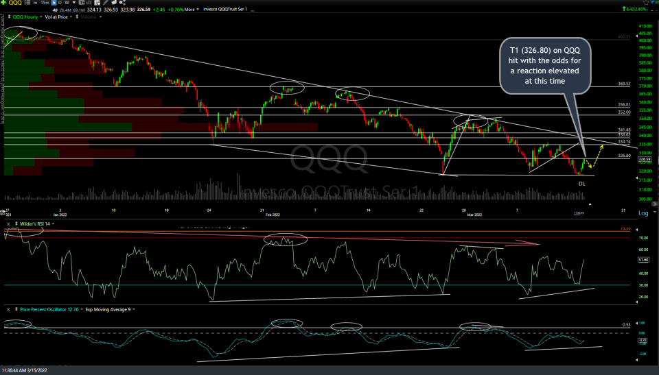Open the QQQ Hourly dropdown
Screen dimensions: 659x375
[x=41, y=17]
